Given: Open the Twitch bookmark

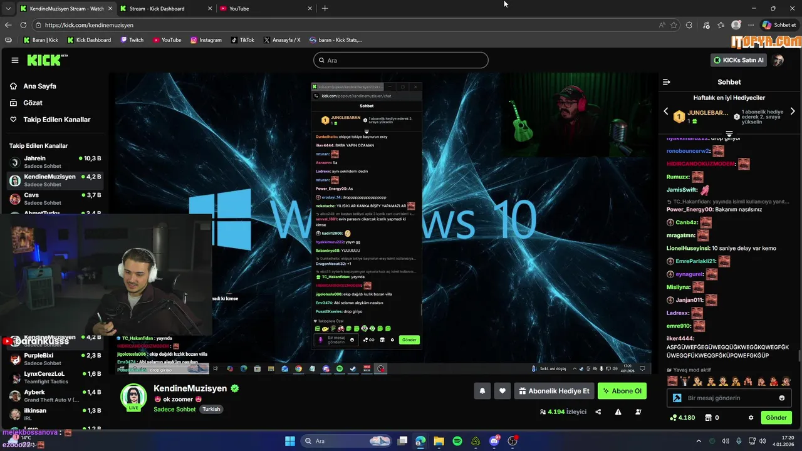Looking at the screenshot, I should click(x=132, y=40).
